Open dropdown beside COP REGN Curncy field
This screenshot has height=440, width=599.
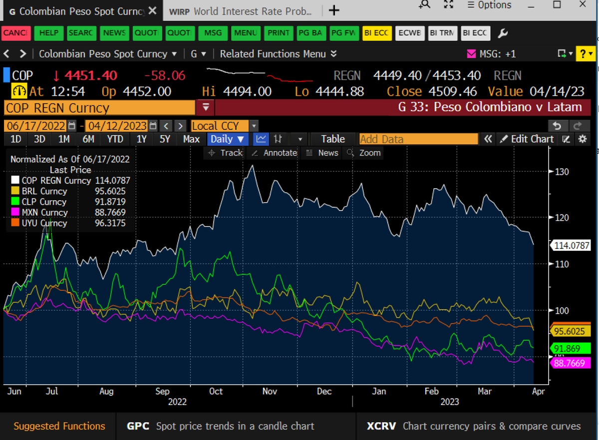[205, 107]
